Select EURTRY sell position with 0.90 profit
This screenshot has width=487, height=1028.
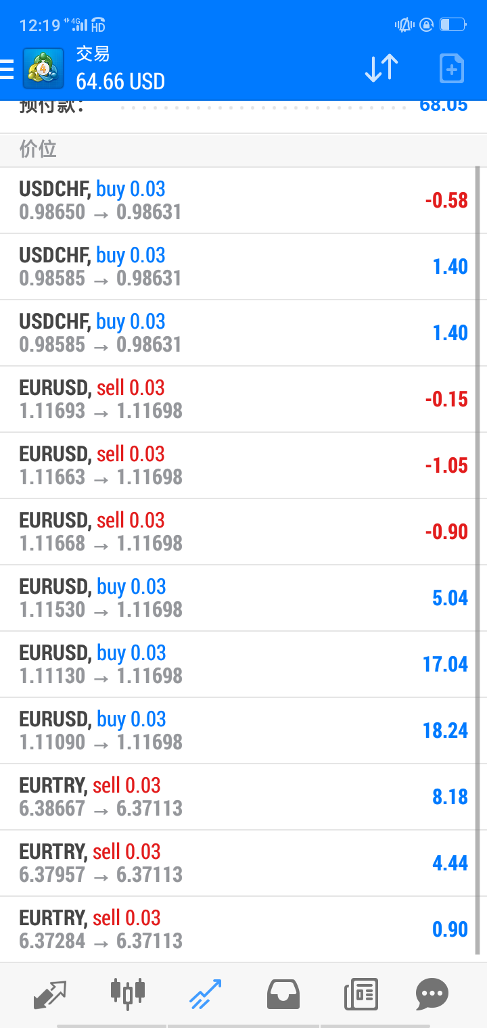point(237,929)
